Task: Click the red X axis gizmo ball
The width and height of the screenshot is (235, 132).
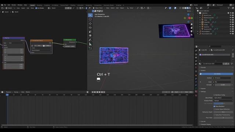Action: (189, 18)
